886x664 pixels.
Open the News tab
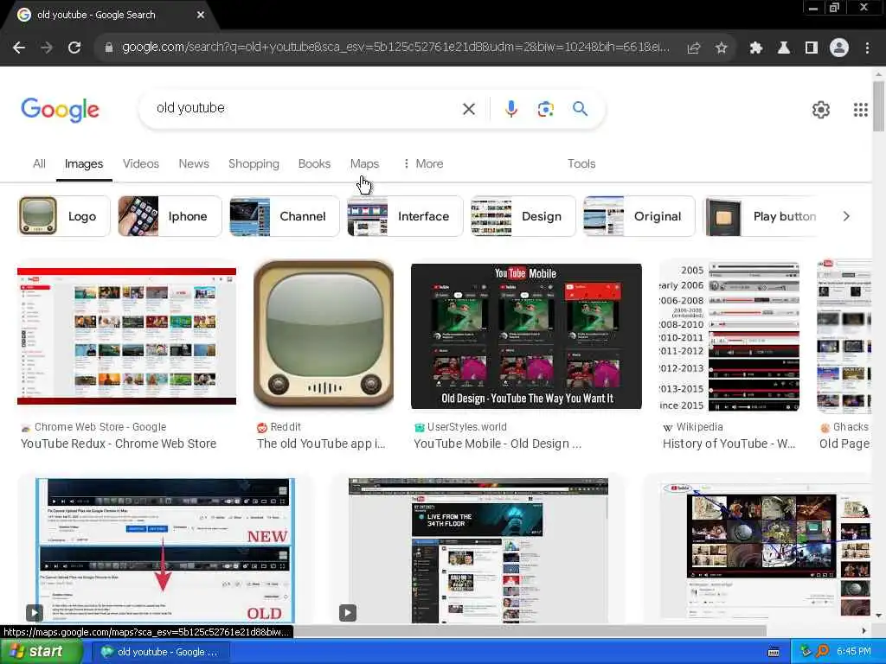(x=194, y=163)
